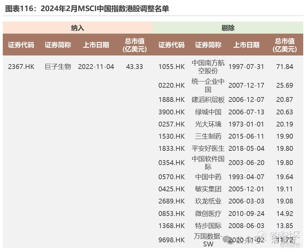Select stock code 0570.HK
The height and width of the screenshot is (252, 306).
coord(172,177)
